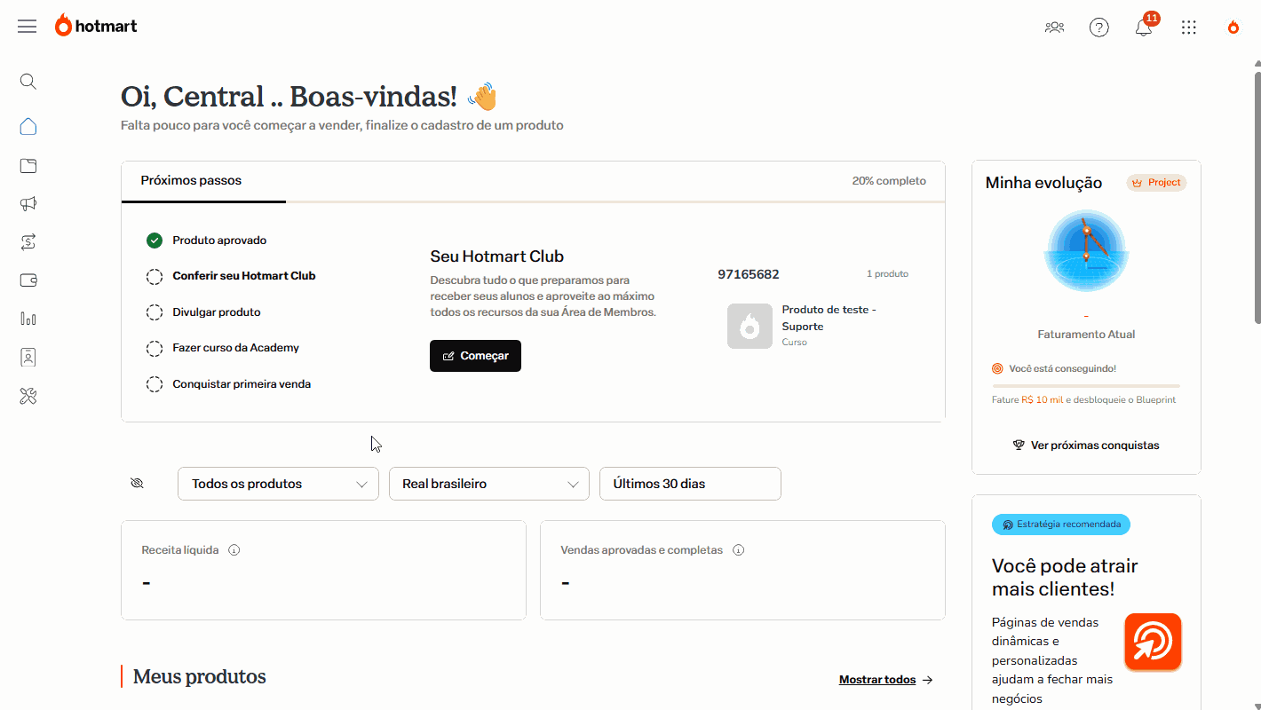Click the revenue progress bar toward Blueprint
This screenshot has width=1261, height=710.
(1085, 386)
